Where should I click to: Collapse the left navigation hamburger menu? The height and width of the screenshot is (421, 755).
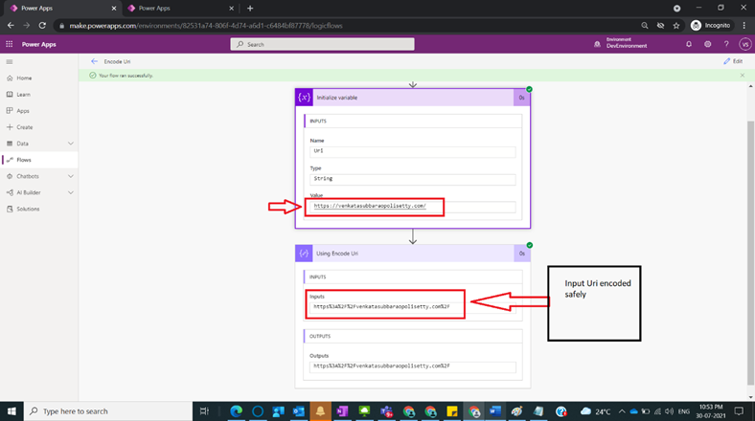pyautogui.click(x=10, y=62)
